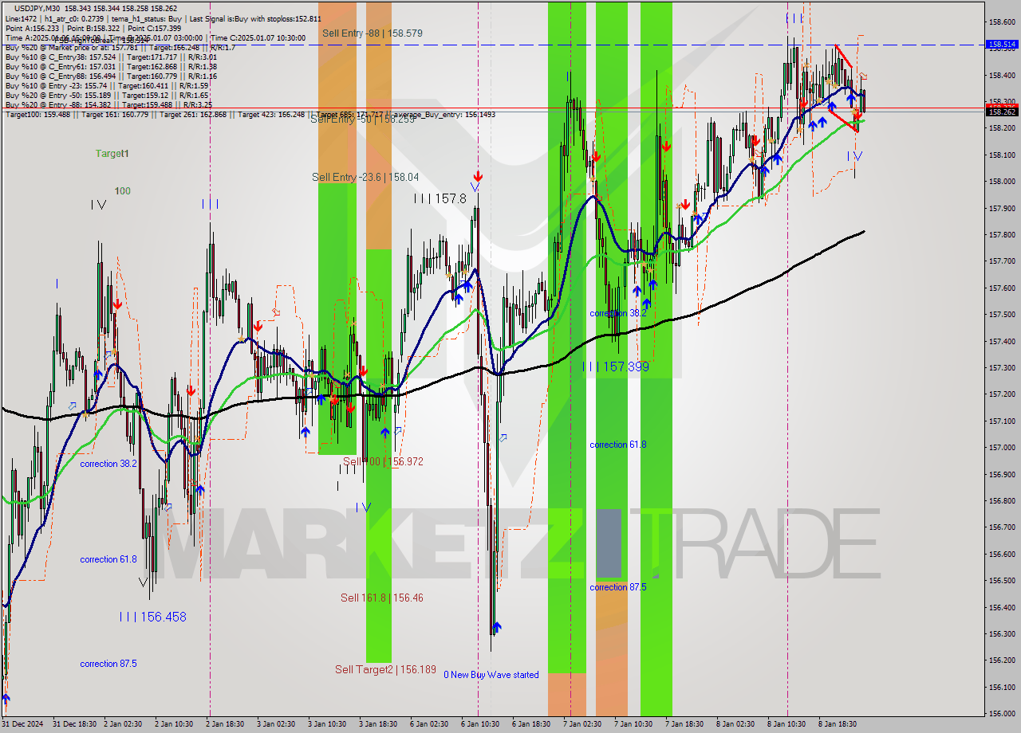Click the green '100' label below Target1
Viewport: 1021px width, 733px height.
(x=122, y=191)
